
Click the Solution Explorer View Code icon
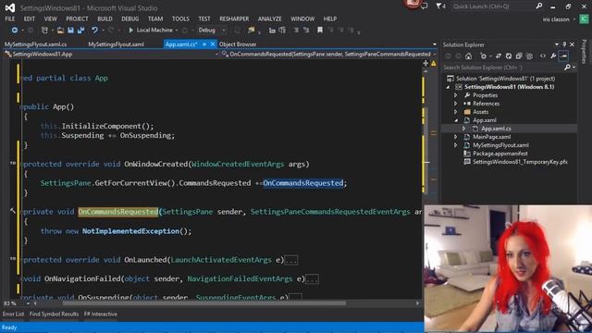pos(543,55)
